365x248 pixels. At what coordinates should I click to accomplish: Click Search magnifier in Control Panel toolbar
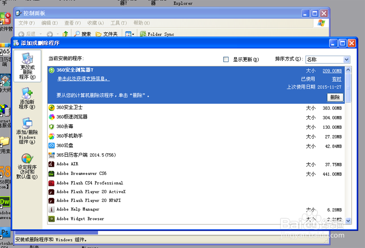point(77,34)
